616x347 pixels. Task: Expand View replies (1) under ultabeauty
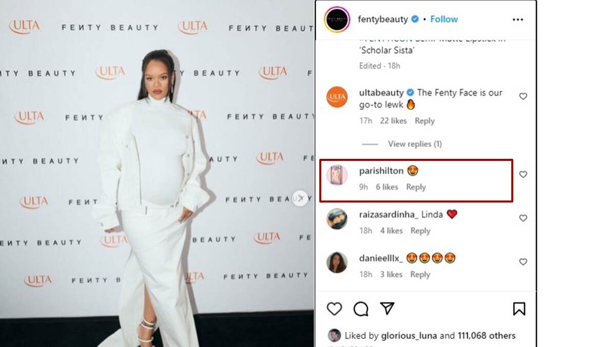point(415,144)
